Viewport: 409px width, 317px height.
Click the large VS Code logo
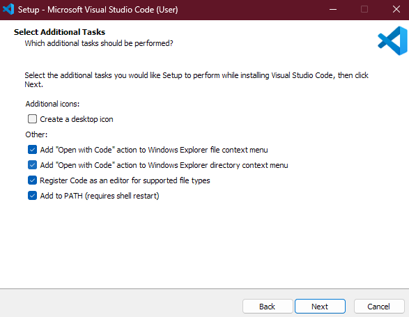392,40
